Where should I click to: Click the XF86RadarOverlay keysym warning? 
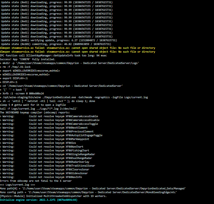coord(45,162)
